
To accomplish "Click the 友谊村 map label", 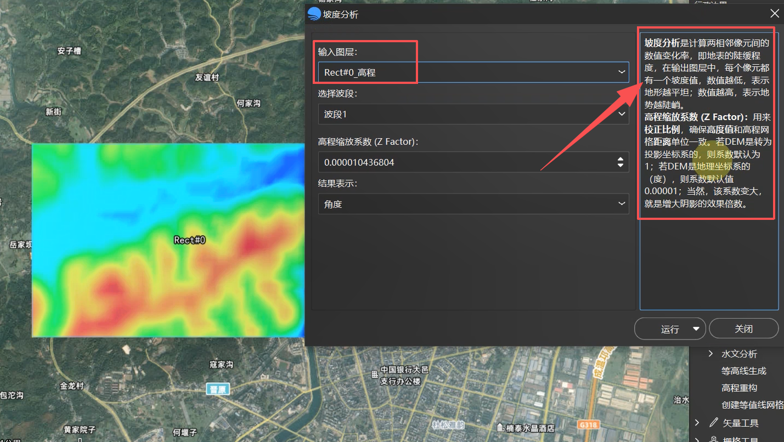I will (x=207, y=77).
